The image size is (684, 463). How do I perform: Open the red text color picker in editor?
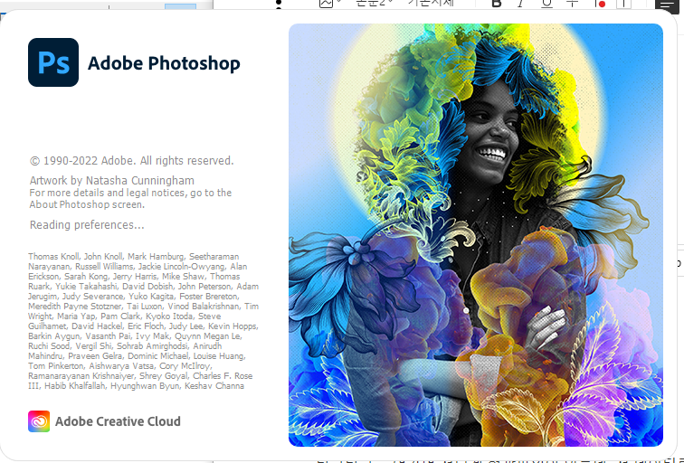[x=599, y=4]
